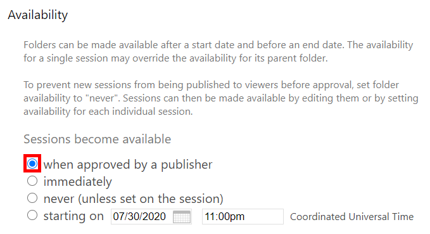The width and height of the screenshot is (430, 234).
Task: Click the quoted word "never" in the description
Action: pos(102,98)
